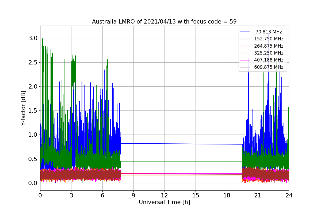Click the blue line sample in legend

tap(245, 32)
